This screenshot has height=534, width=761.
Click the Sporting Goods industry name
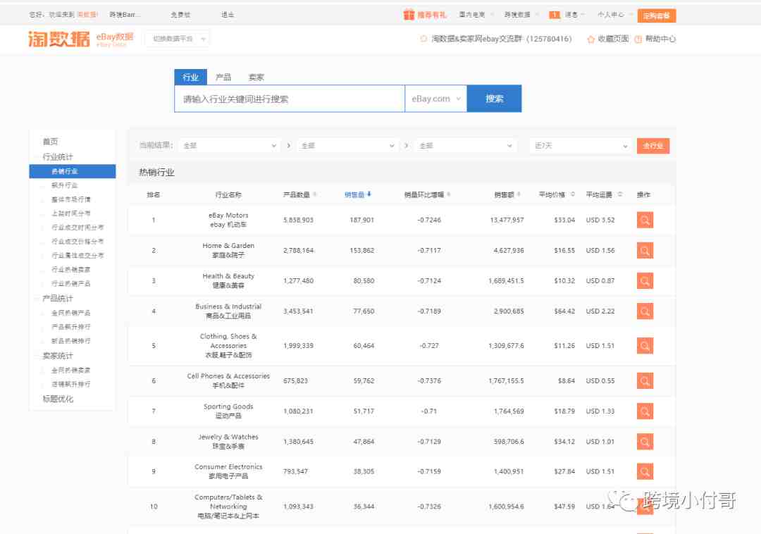click(x=228, y=411)
